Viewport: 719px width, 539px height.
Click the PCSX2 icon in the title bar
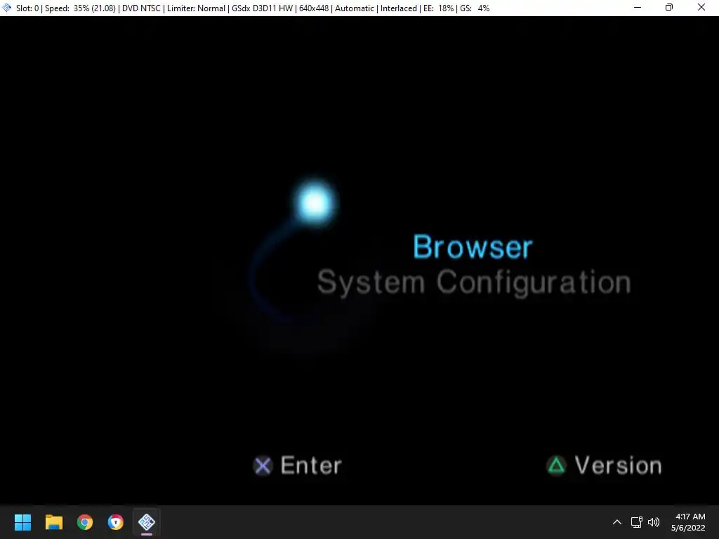pyautogui.click(x=7, y=8)
